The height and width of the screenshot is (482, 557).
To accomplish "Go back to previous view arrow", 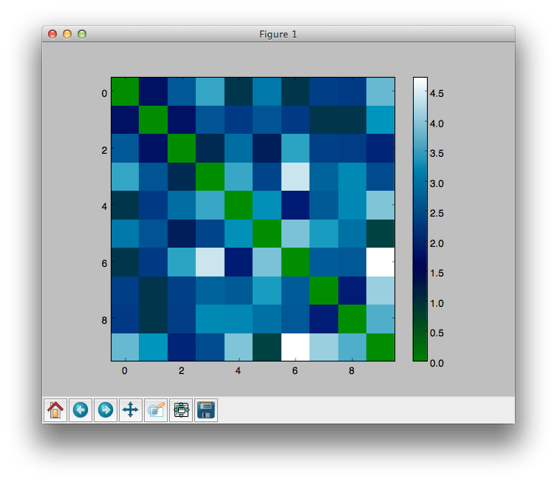I will click(x=81, y=410).
